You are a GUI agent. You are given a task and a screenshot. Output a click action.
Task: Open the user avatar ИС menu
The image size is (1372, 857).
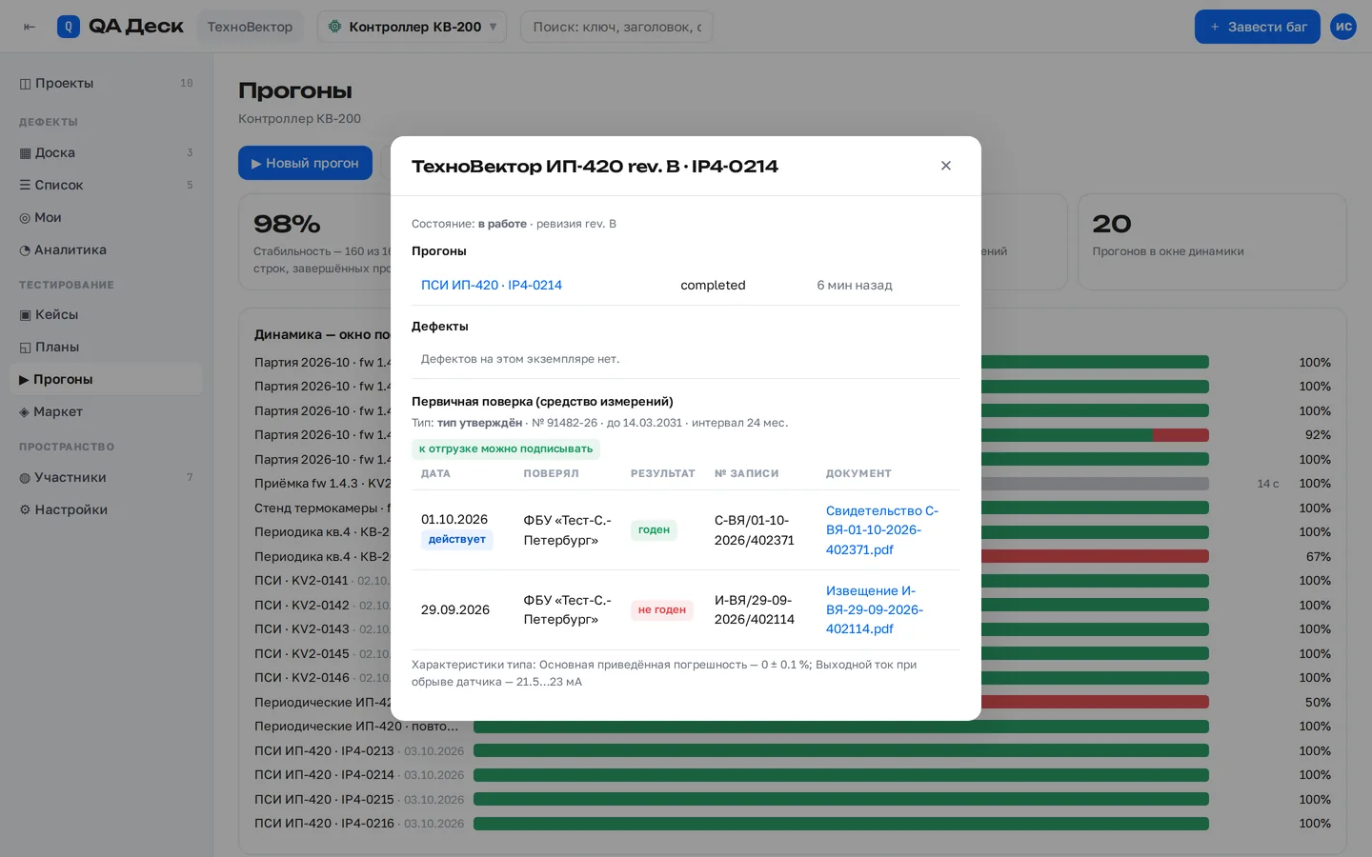(1343, 27)
